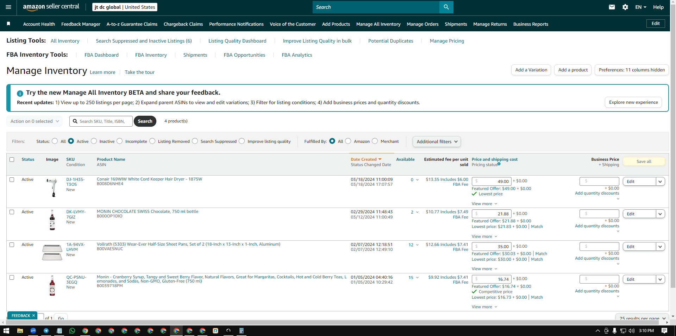
Task: Open the settings gear icon
Action: [625, 7]
